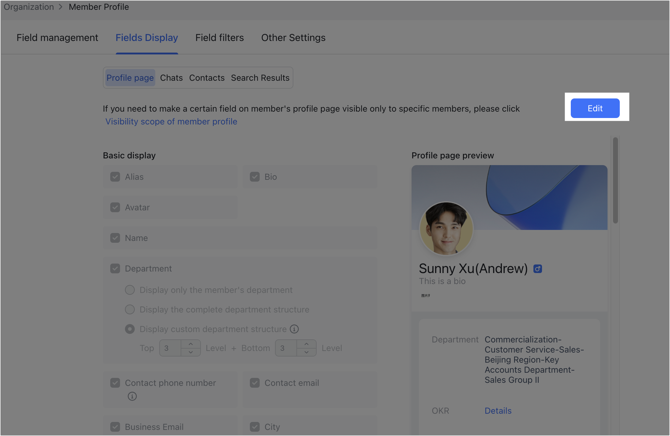This screenshot has height=436, width=670.
Task: Select the Fields Display tab
Action: (147, 38)
